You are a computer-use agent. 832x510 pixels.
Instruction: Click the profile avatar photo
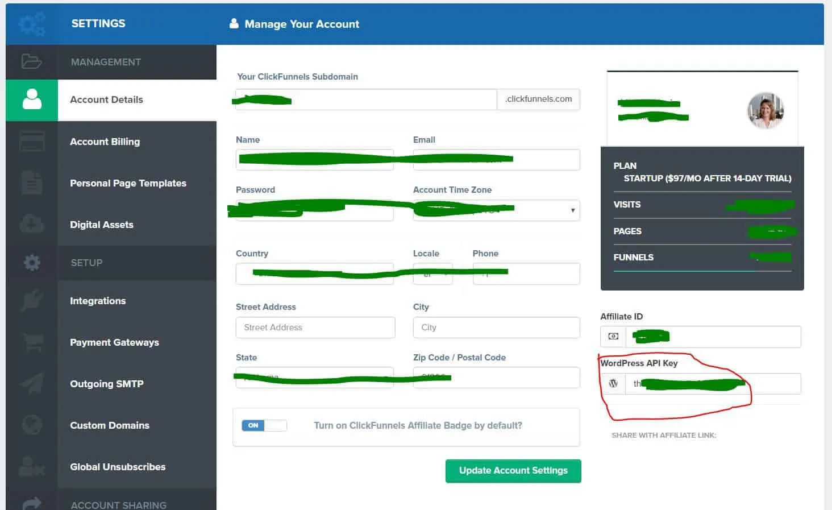click(766, 110)
